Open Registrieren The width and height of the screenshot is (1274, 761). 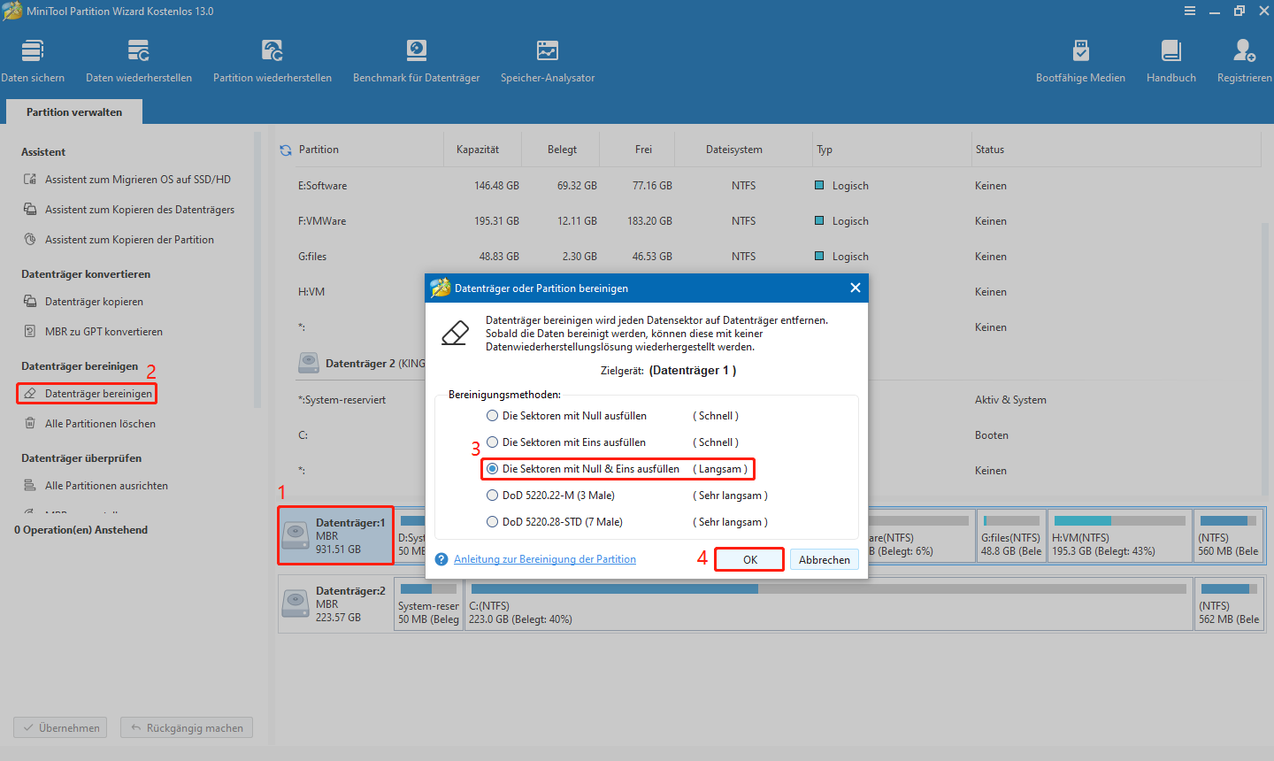(1244, 58)
